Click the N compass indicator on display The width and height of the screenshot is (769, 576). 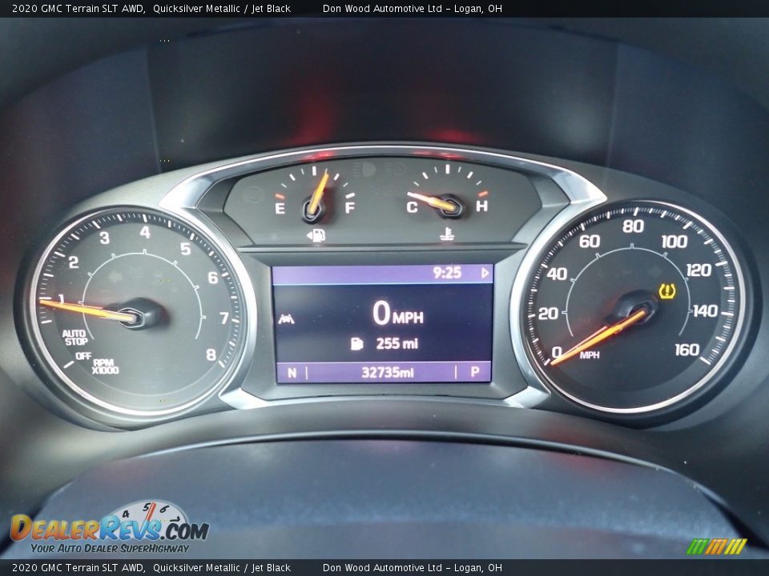tap(292, 374)
